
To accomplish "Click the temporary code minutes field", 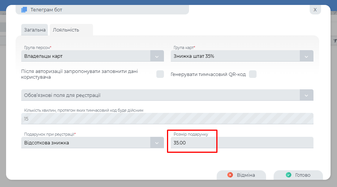I will point(167,119).
